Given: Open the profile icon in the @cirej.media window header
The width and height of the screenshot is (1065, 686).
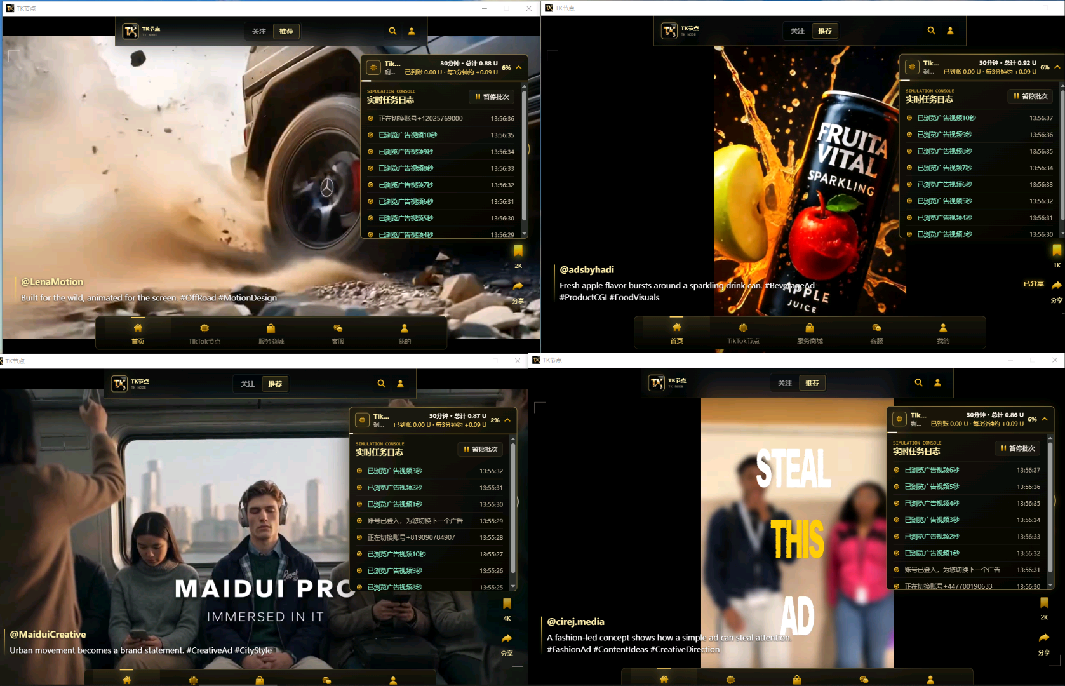Looking at the screenshot, I should click(x=937, y=382).
